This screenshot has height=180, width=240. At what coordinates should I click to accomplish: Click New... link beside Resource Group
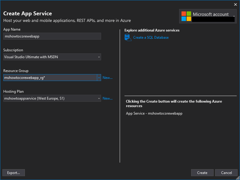tap(107, 78)
